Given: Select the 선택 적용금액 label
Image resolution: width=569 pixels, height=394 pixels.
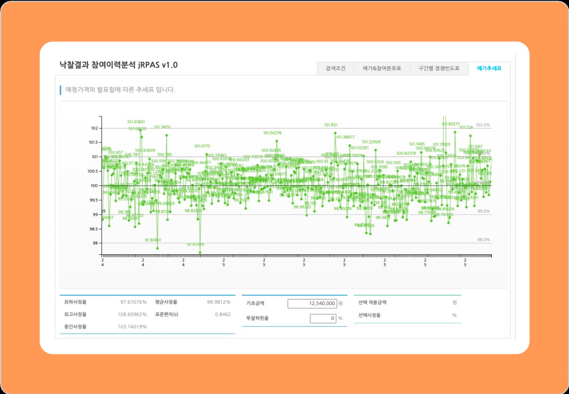Looking at the screenshot, I should tap(373, 302).
